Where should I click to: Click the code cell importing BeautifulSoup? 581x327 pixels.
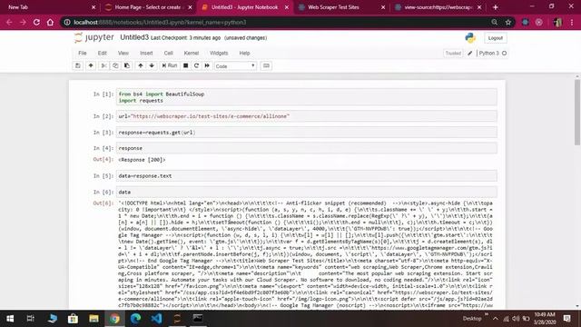307,97
